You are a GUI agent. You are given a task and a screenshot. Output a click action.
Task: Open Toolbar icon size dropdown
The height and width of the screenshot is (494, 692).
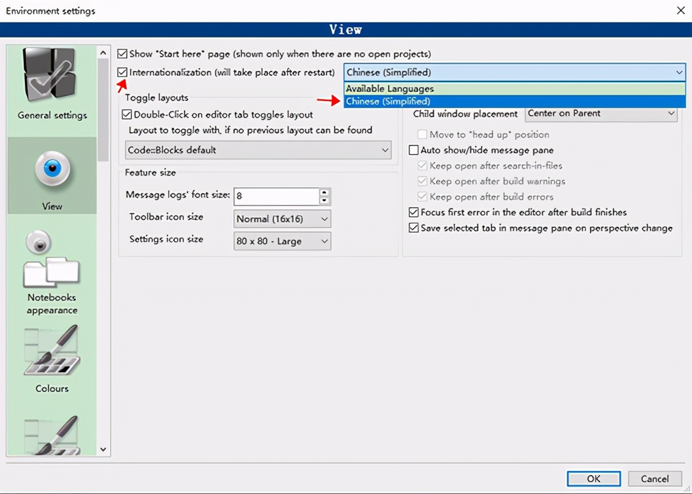tap(282, 219)
